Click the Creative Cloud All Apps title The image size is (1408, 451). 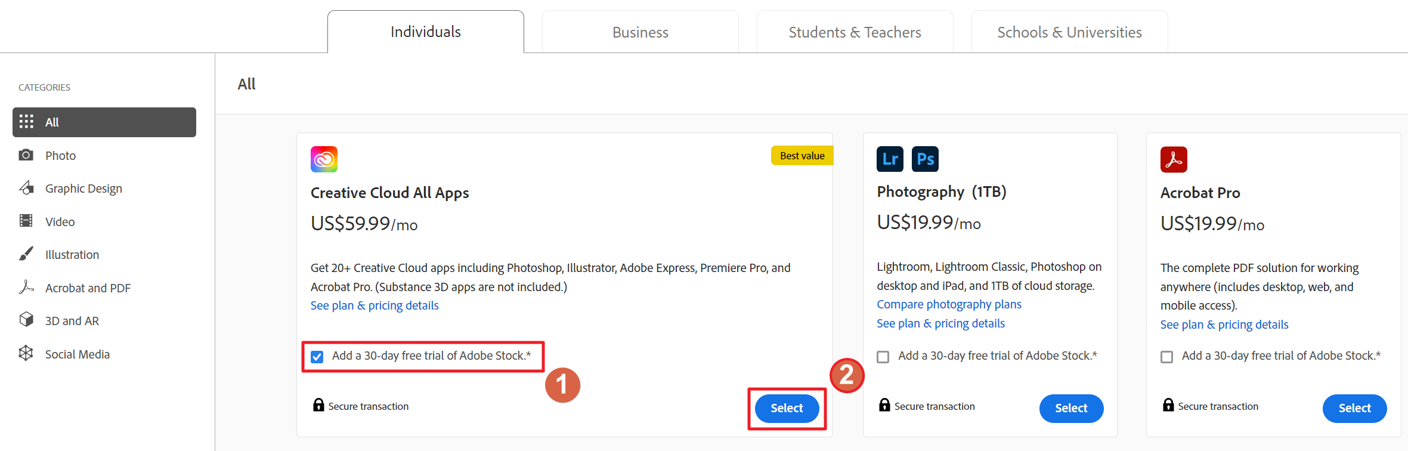pyautogui.click(x=390, y=193)
